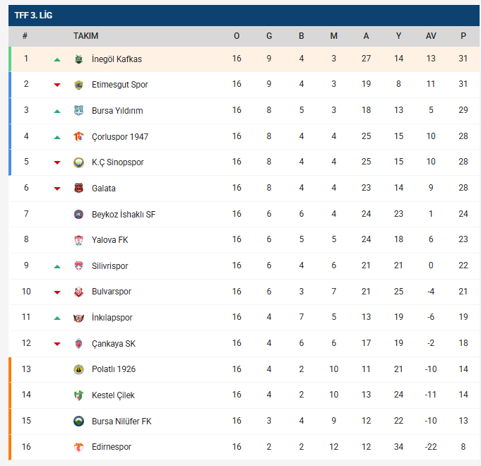Click the İnegöl Kafkas club logo
Screen dimensions: 481x466
pos(78,59)
